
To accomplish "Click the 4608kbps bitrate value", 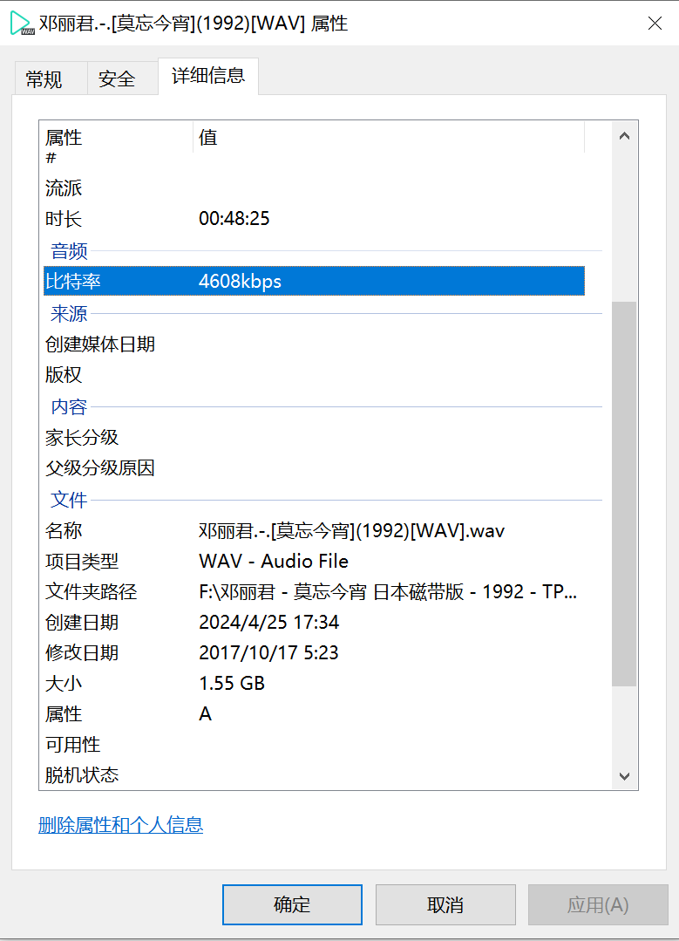I will [240, 281].
